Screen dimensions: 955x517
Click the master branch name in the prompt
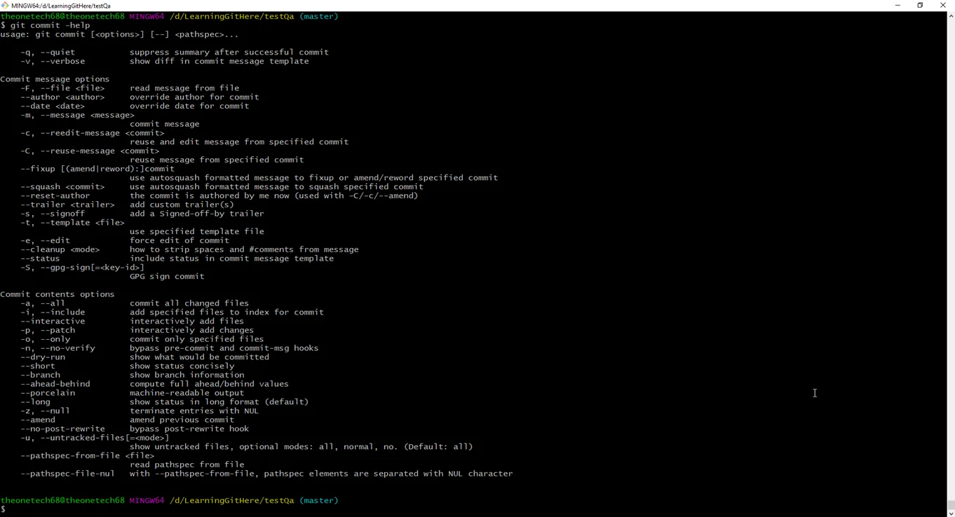tap(318, 500)
